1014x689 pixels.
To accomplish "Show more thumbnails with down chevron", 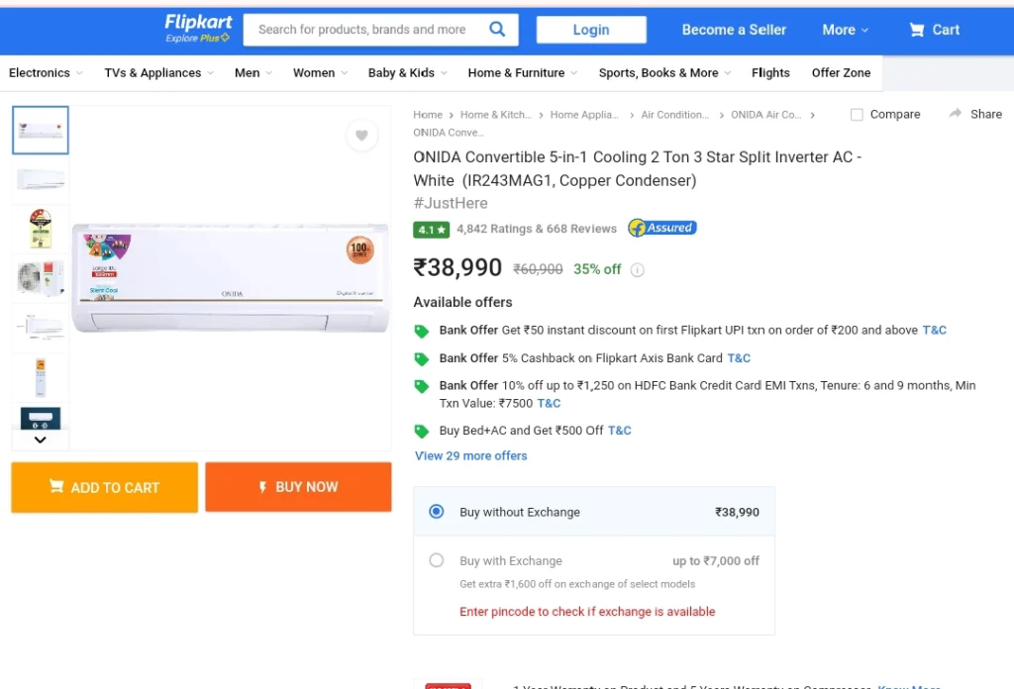I will click(x=40, y=440).
